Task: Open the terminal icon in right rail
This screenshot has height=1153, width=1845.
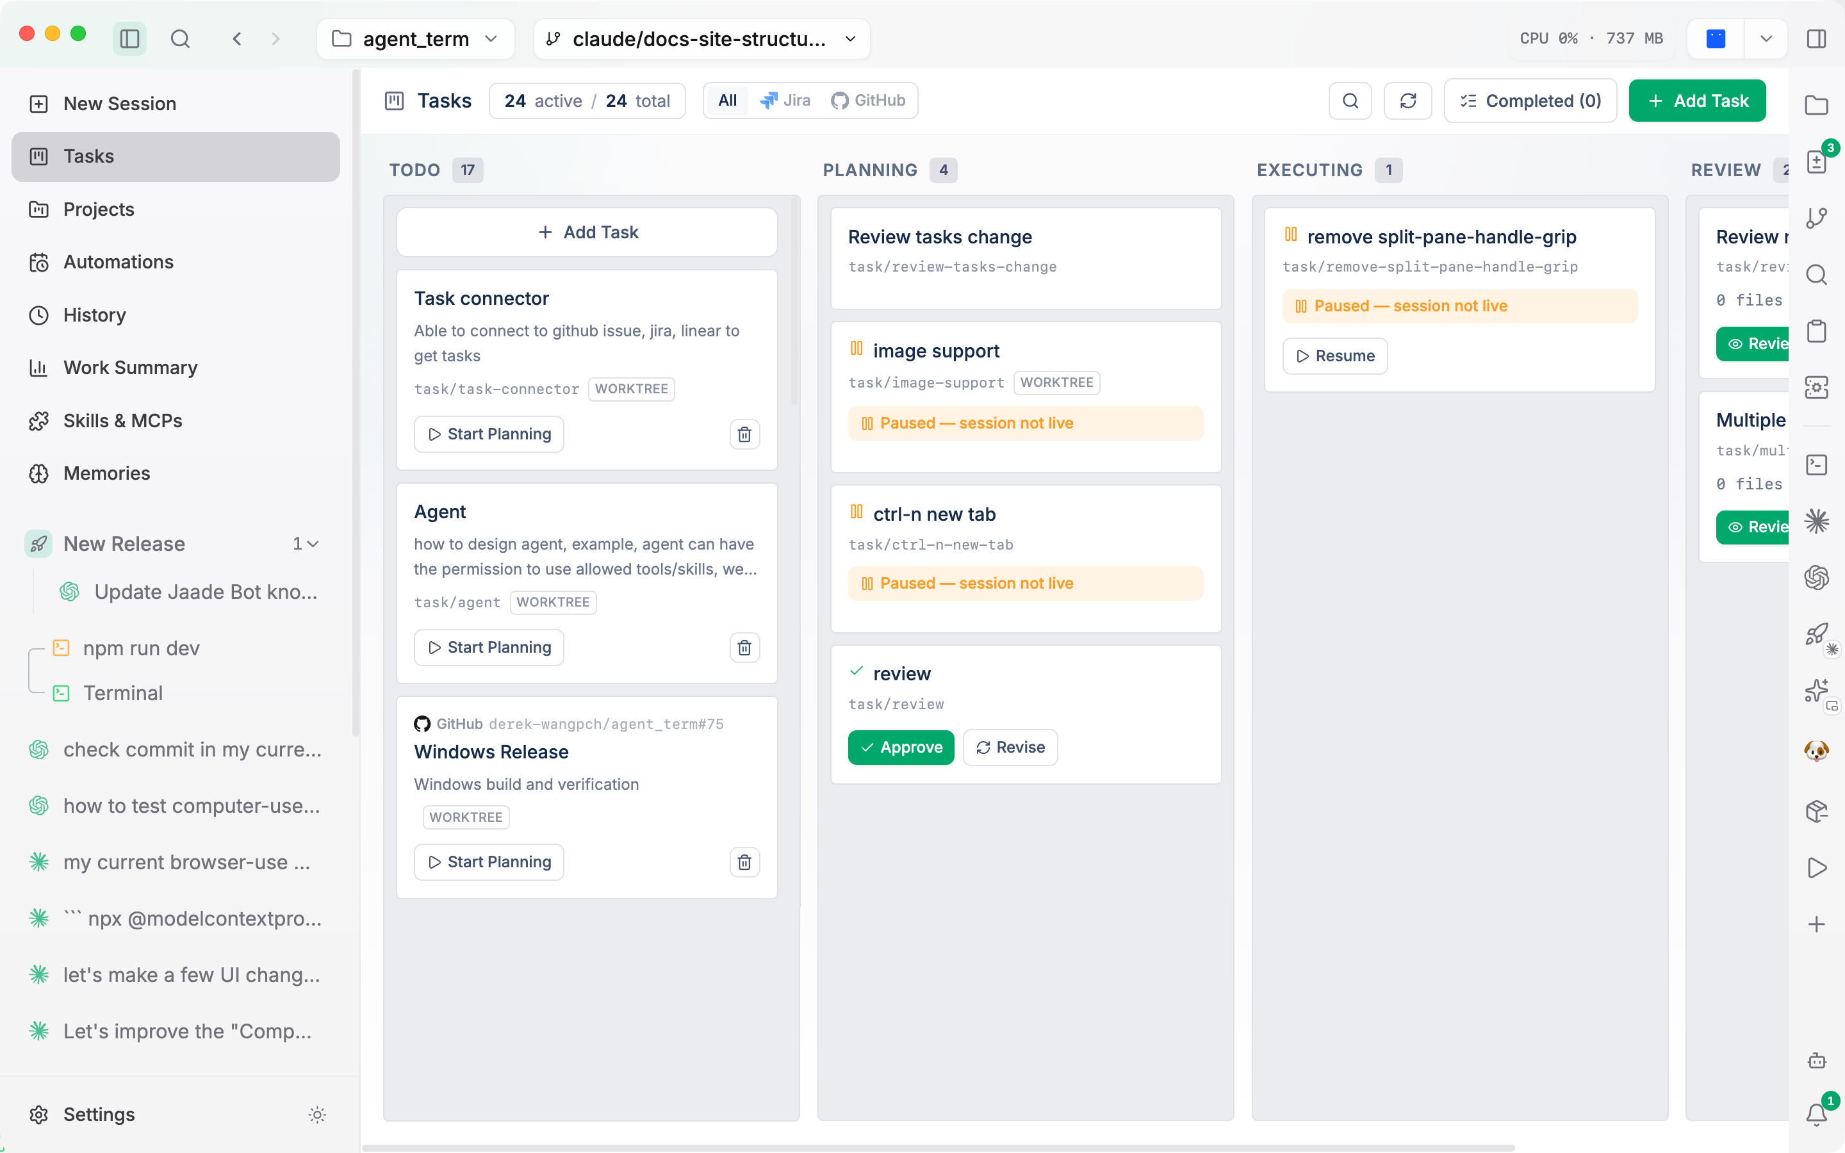Action: (x=1817, y=464)
